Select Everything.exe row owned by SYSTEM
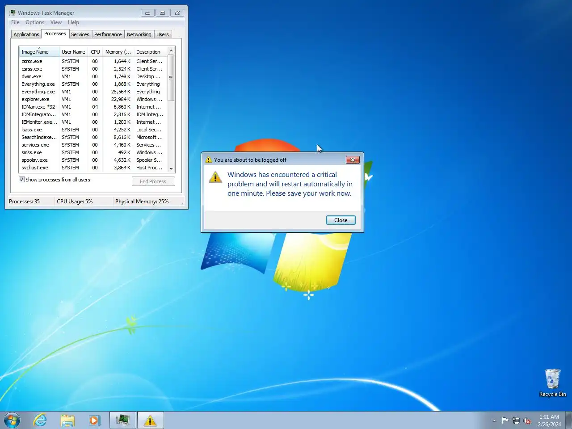The height and width of the screenshot is (429, 572). 93,84
